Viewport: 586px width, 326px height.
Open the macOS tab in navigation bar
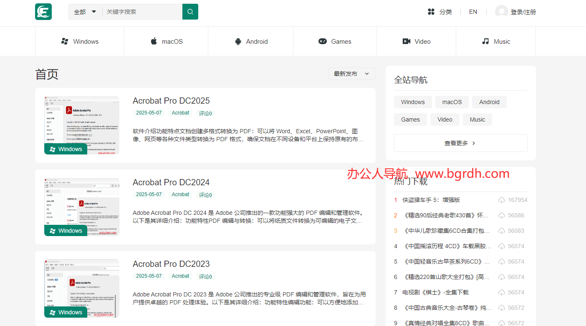pos(166,42)
